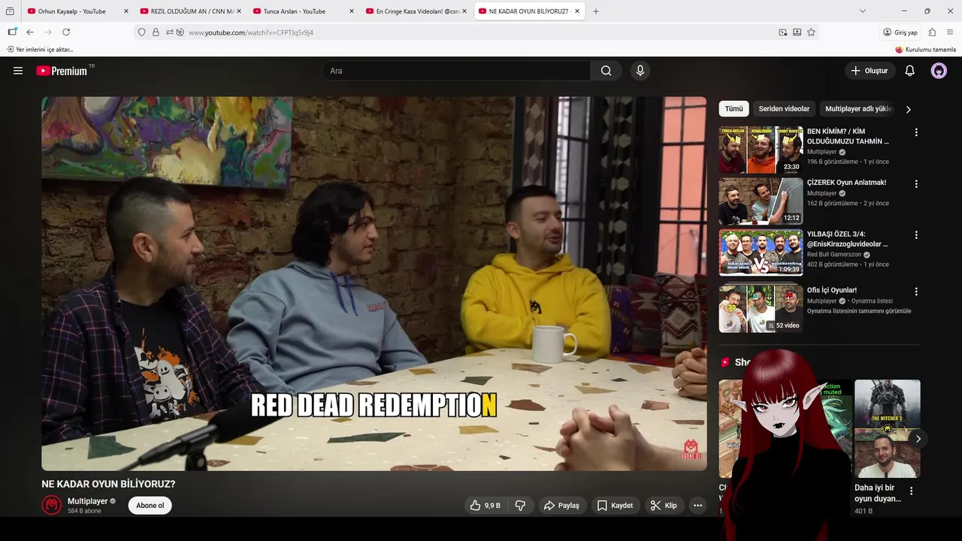The width and height of the screenshot is (962, 541).
Task: Click the NE KADAR OYUN BİLİYORUZ? title
Action: pos(108,484)
